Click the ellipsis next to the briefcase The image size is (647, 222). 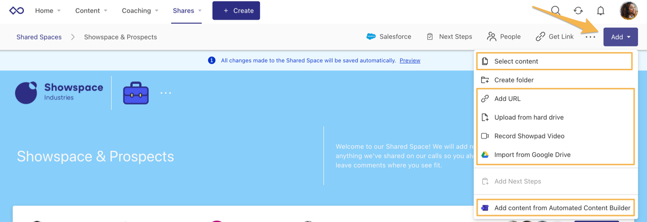[166, 93]
